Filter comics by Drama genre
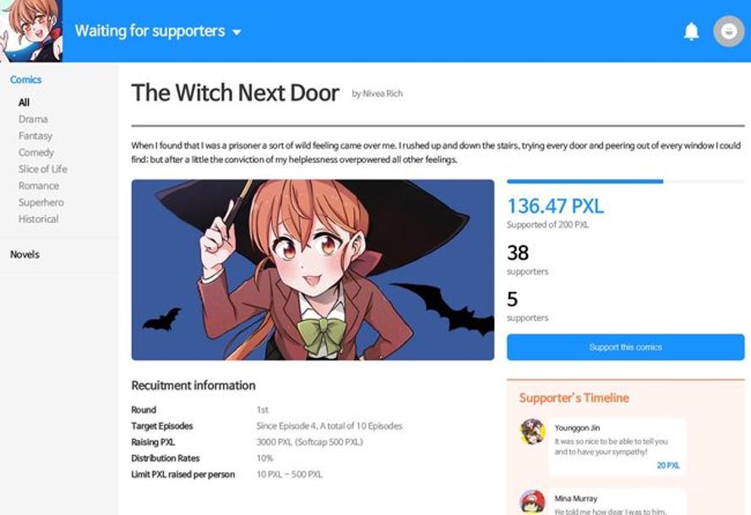 click(33, 119)
